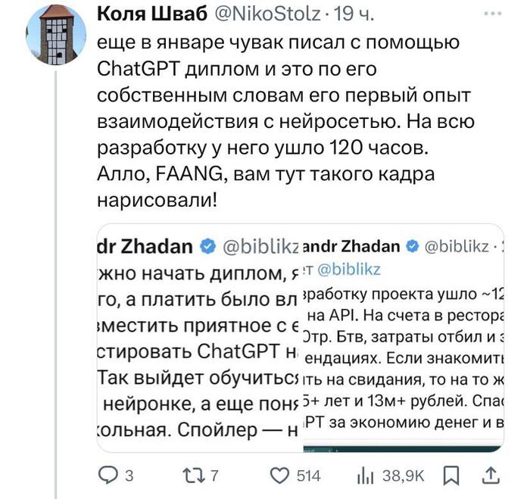
Task: Click the blue @biblikz mention in the right screenshot
Action: tap(349, 269)
